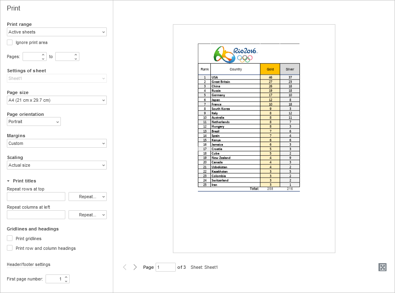The height and width of the screenshot is (293, 395).
Task: Open the Page size dropdown
Action: pos(57,100)
